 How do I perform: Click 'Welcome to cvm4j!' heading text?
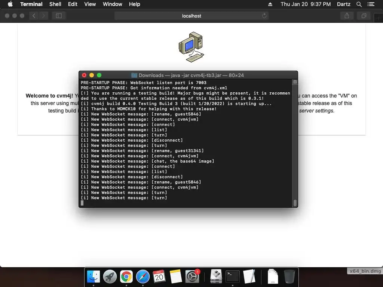point(49,96)
